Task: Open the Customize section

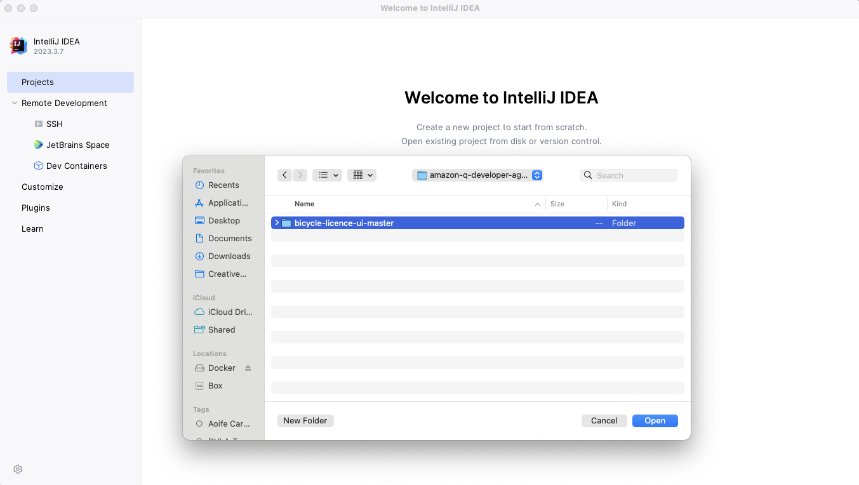Action: tap(43, 187)
